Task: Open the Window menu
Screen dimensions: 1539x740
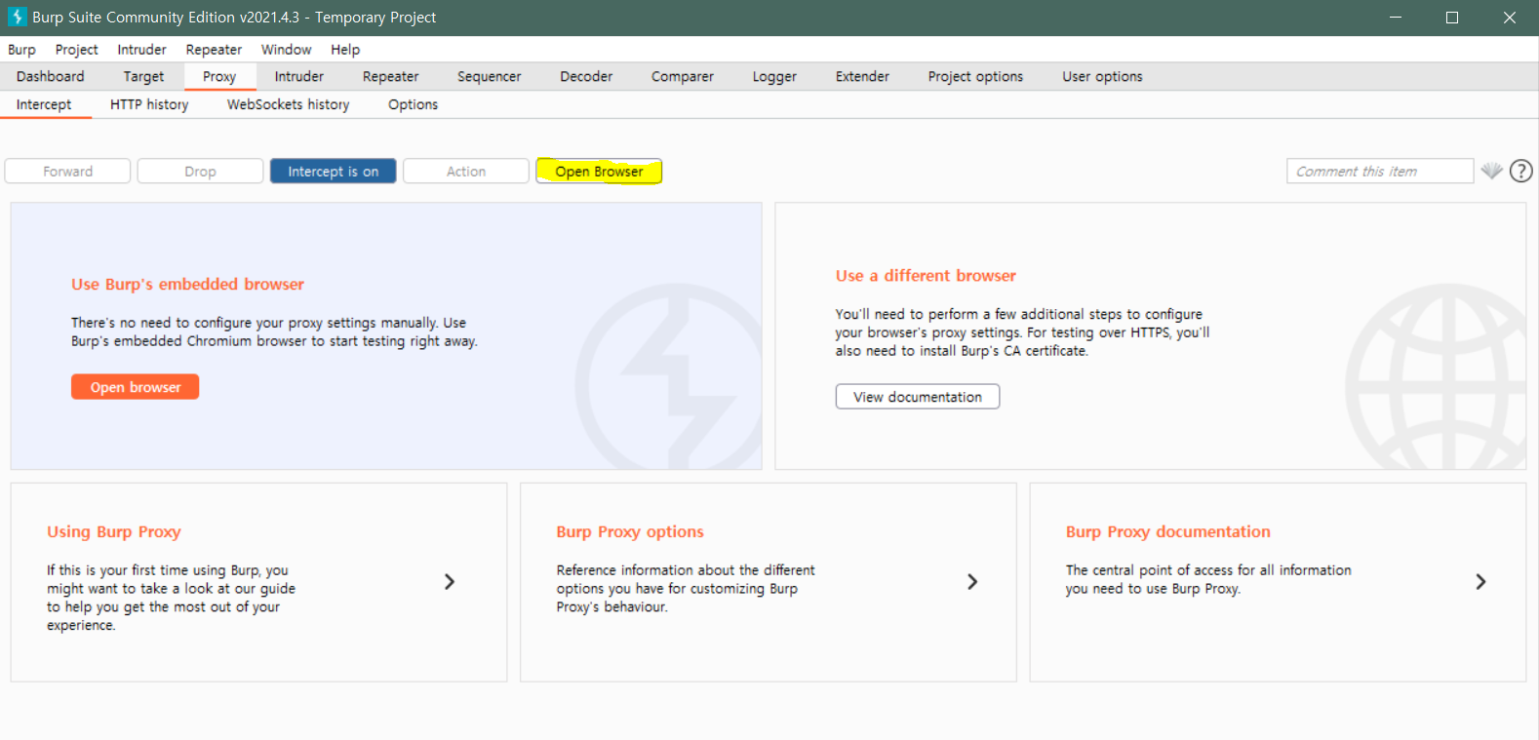Action: tap(286, 50)
